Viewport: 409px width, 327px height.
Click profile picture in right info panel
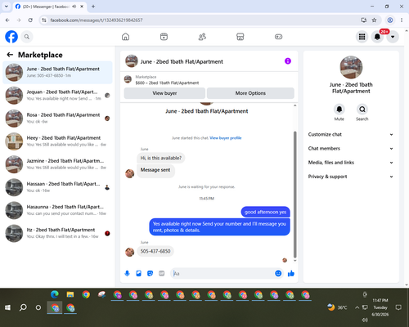[351, 67]
